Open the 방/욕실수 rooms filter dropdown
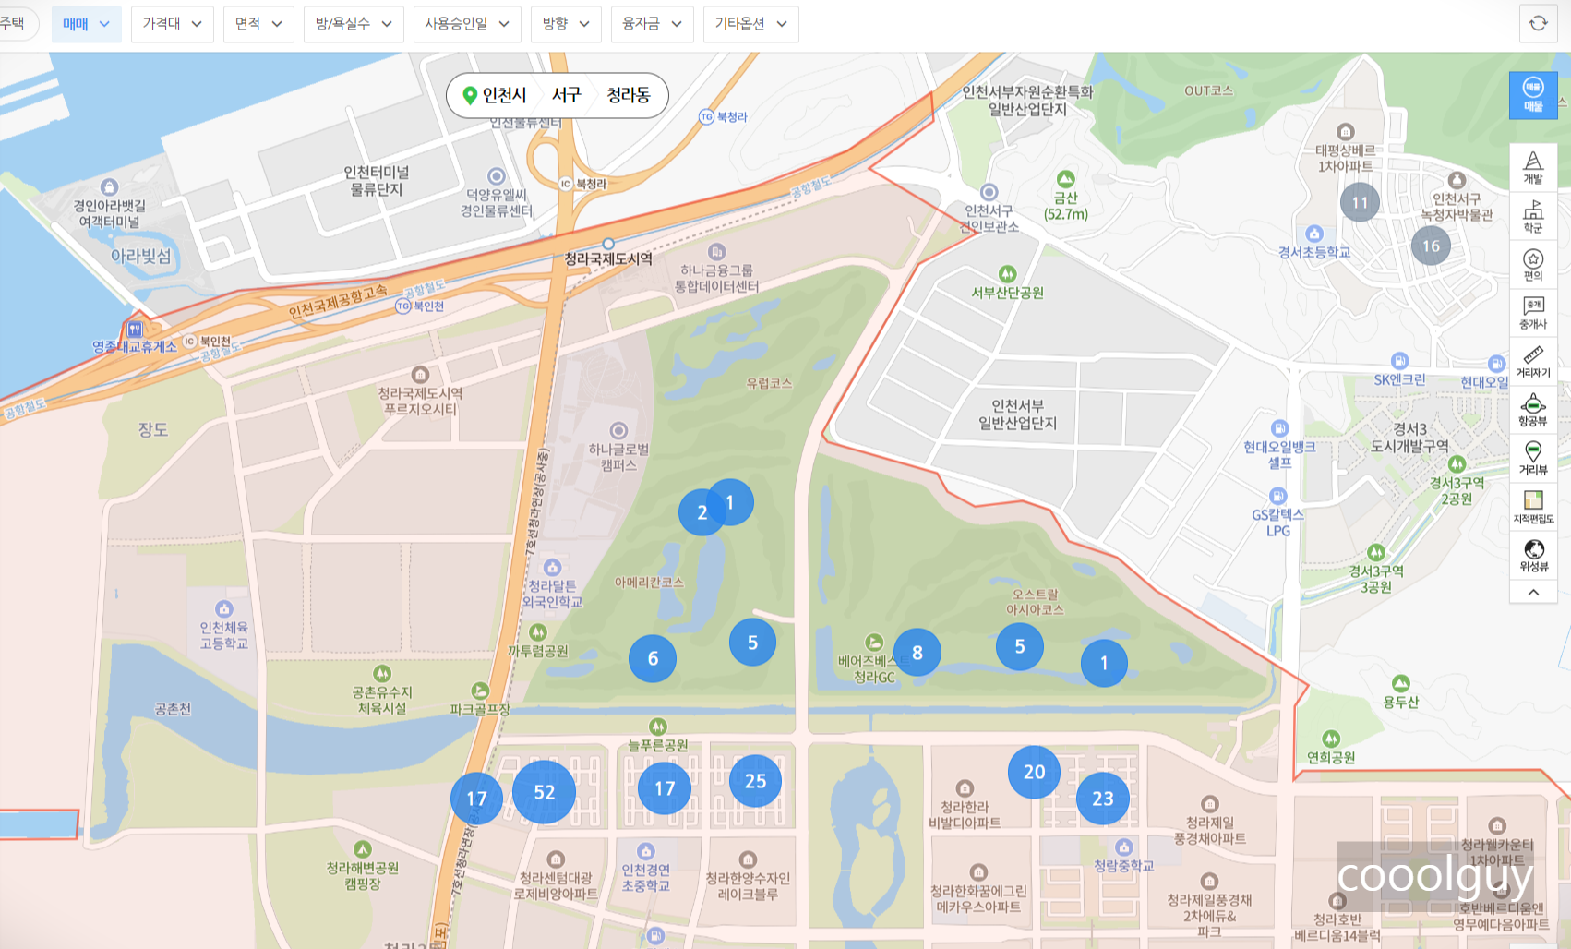This screenshot has width=1571, height=949. [x=354, y=24]
